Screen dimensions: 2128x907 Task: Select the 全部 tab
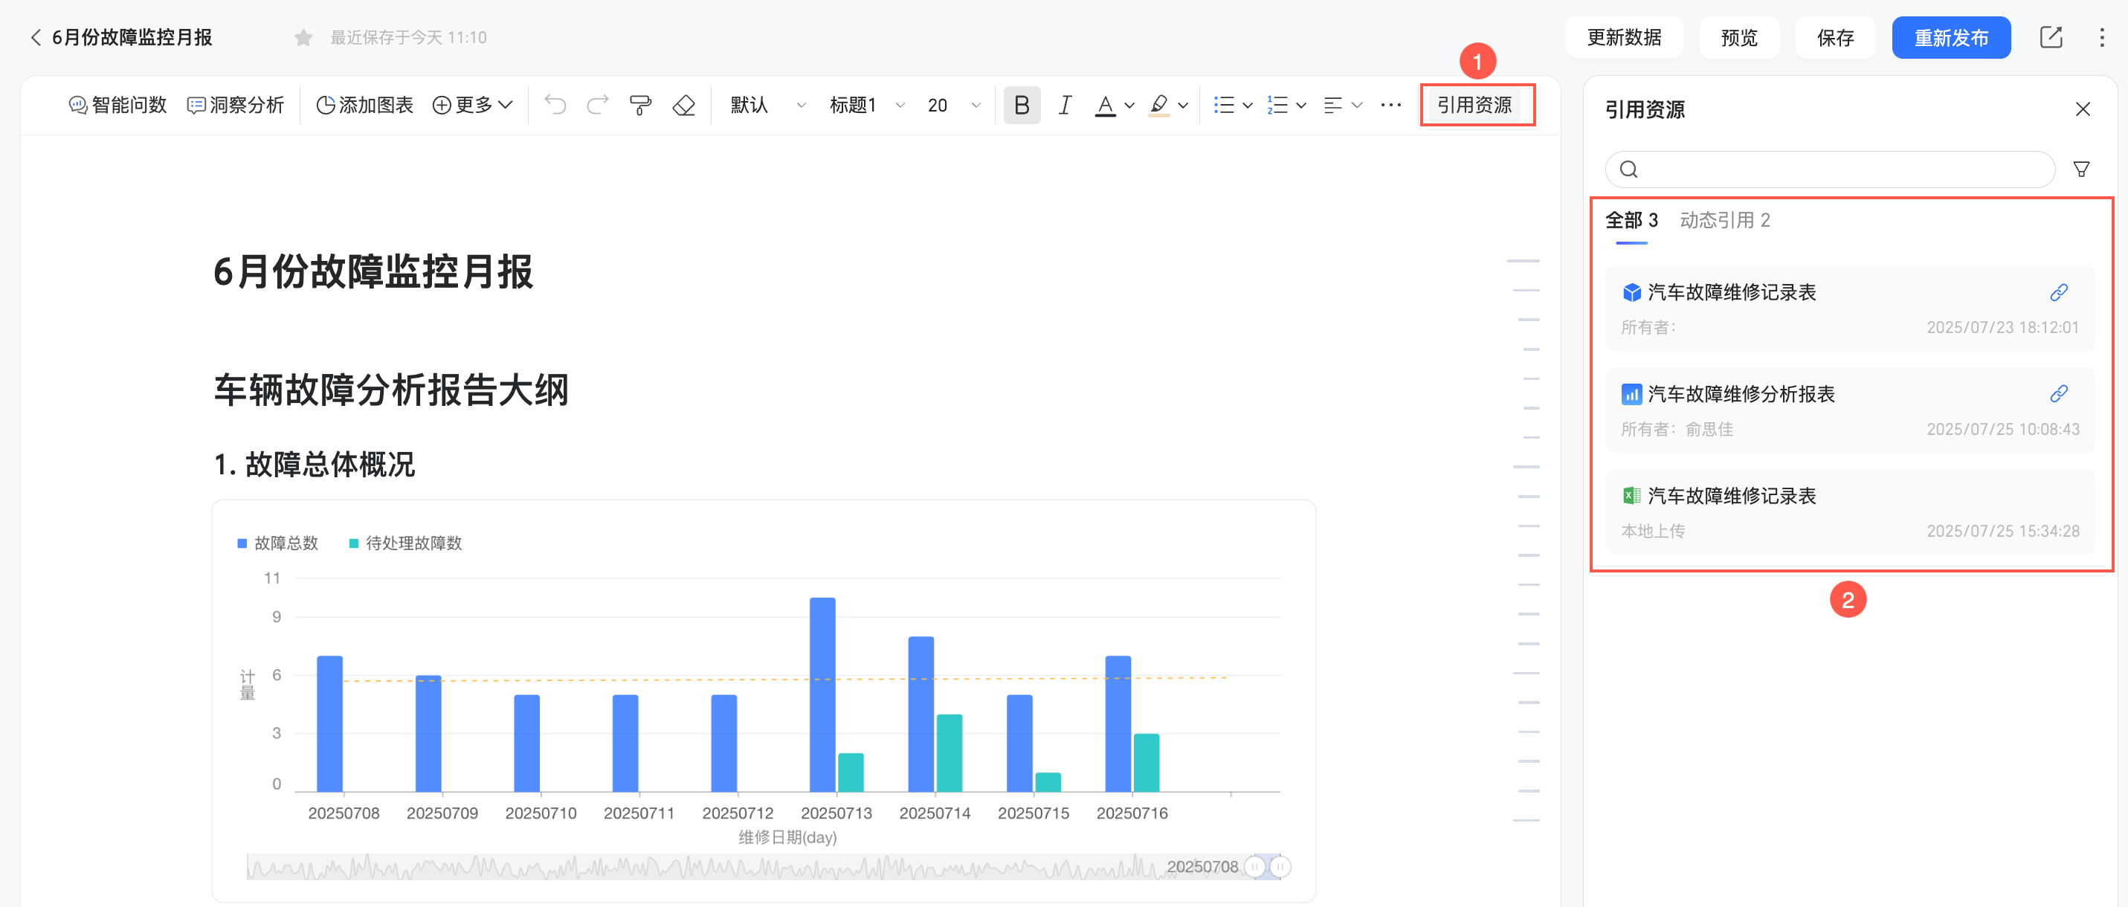click(1631, 221)
